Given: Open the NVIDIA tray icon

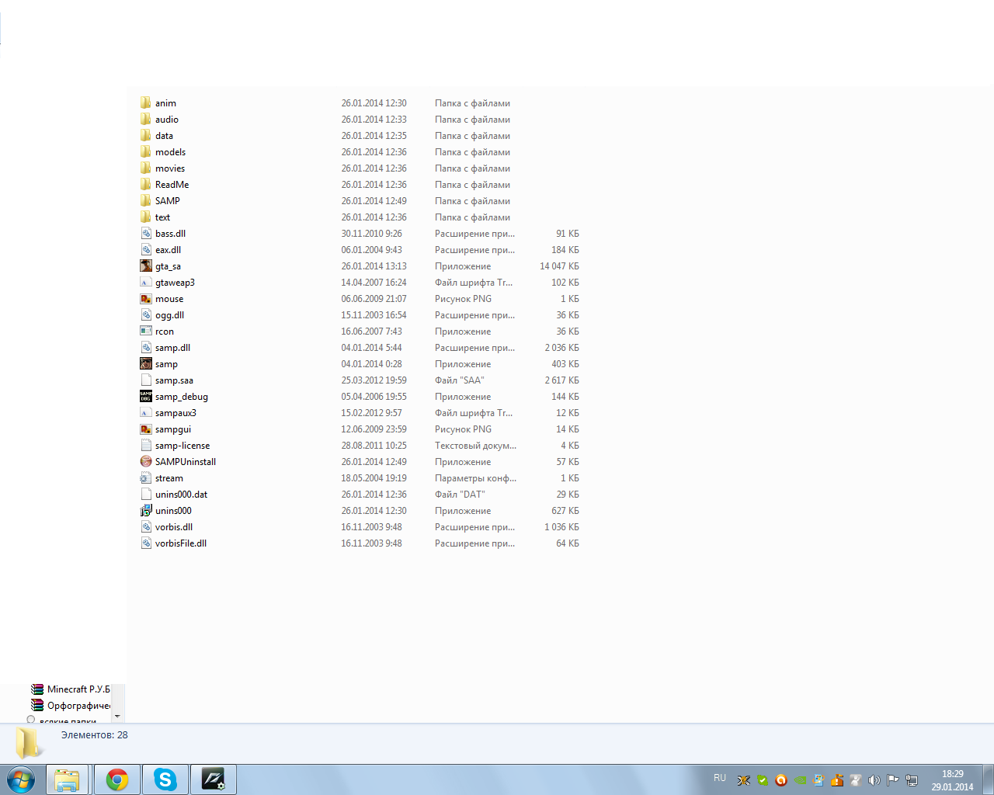Looking at the screenshot, I should tap(800, 780).
